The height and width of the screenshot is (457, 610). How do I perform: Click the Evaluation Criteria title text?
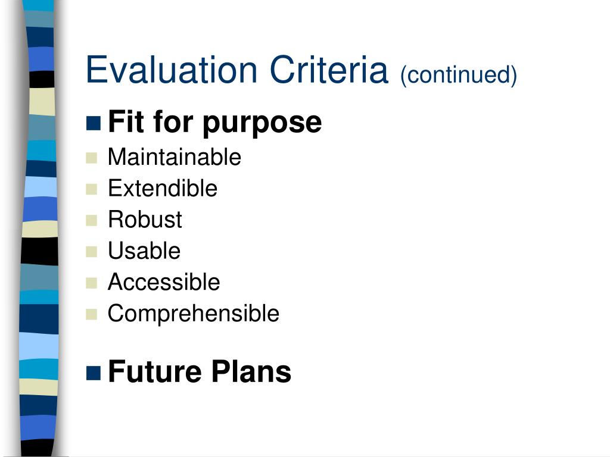237,70
